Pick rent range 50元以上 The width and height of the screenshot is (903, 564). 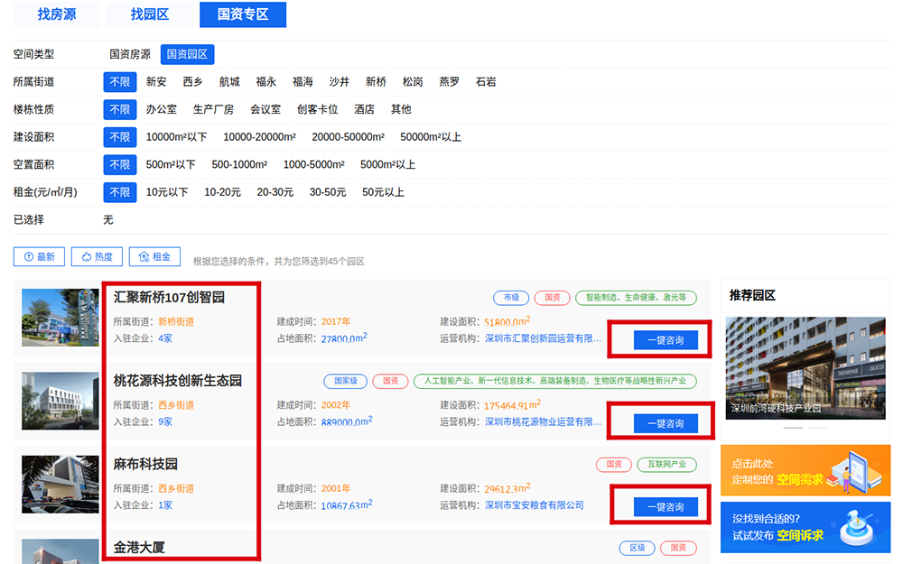tap(383, 192)
